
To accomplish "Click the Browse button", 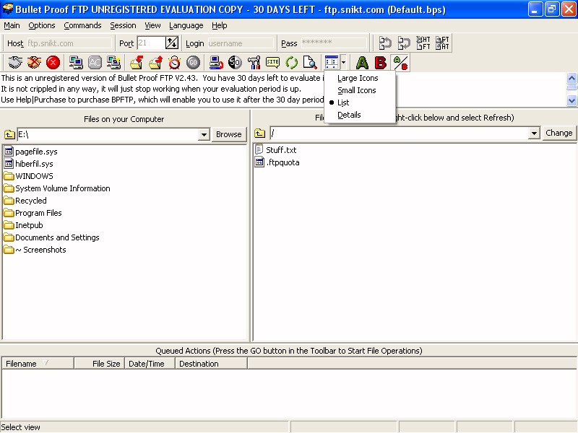I will [228, 134].
